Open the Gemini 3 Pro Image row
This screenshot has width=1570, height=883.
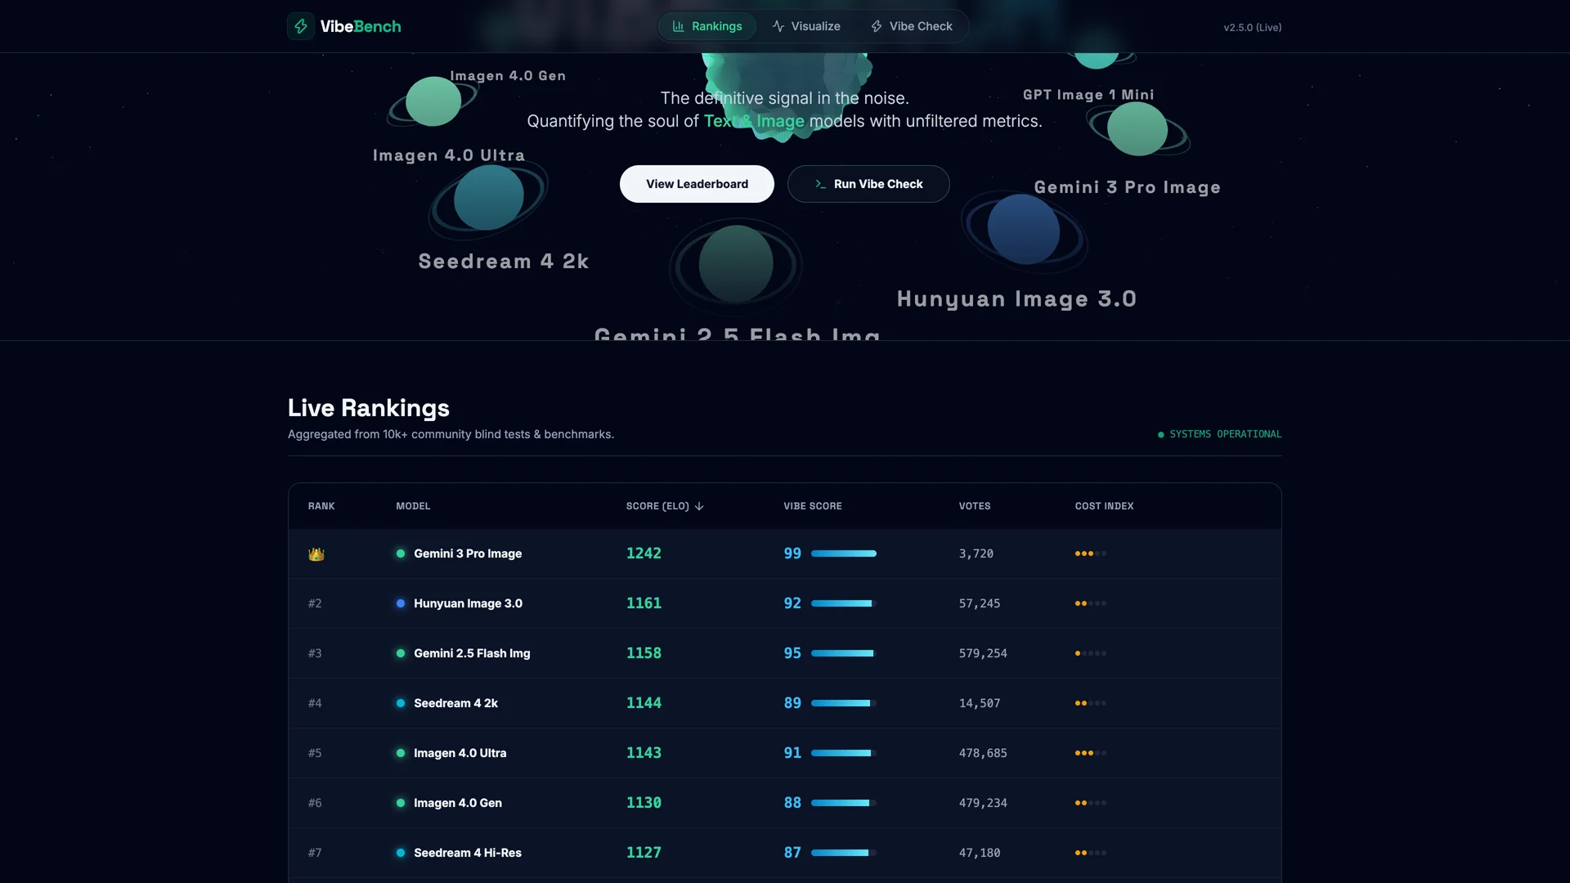[x=785, y=554]
